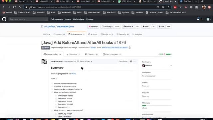Click mpkorstanje's avatar thumbnail
213x120 pixels.
click(x=44, y=61)
